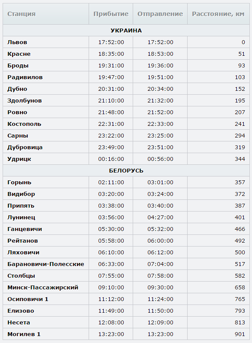Click the Могилев 1 distance 901
This screenshot has width=252, height=343.
coord(240,334)
